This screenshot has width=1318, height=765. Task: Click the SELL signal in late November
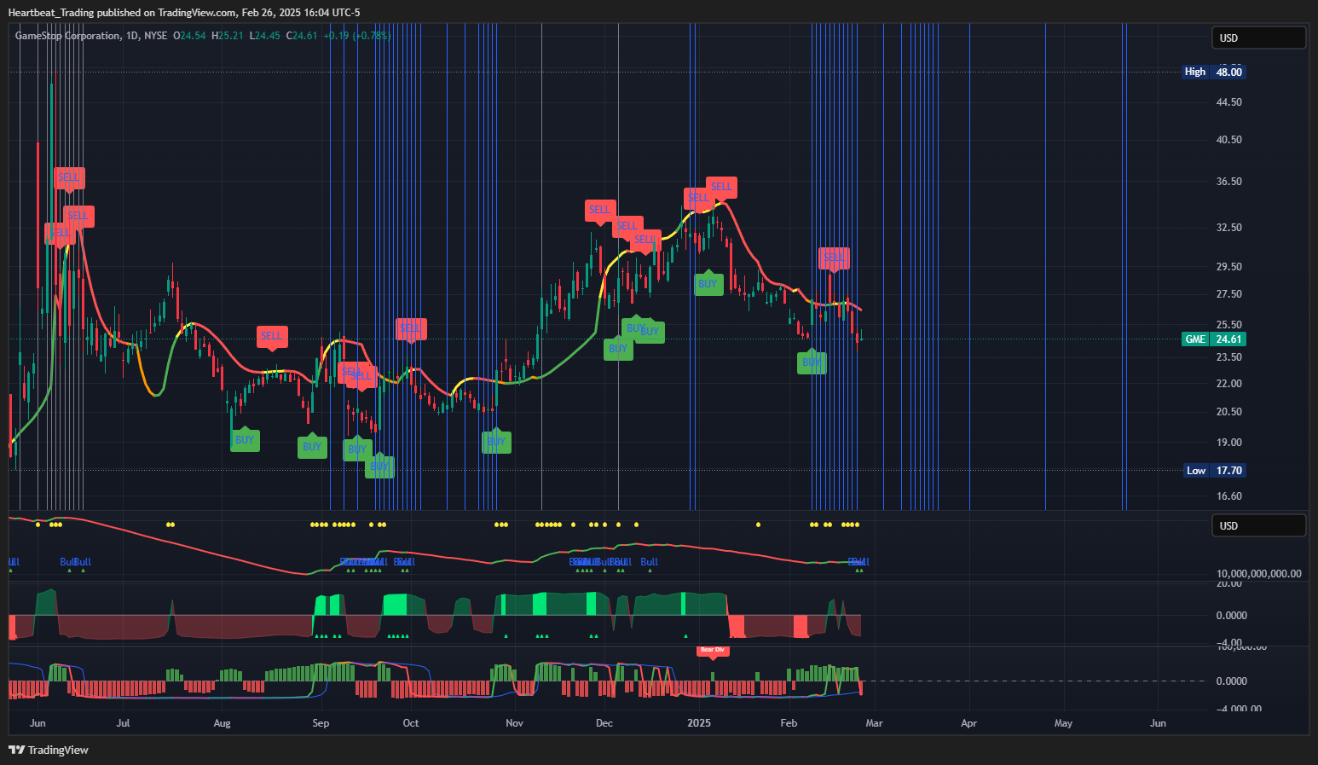[600, 210]
